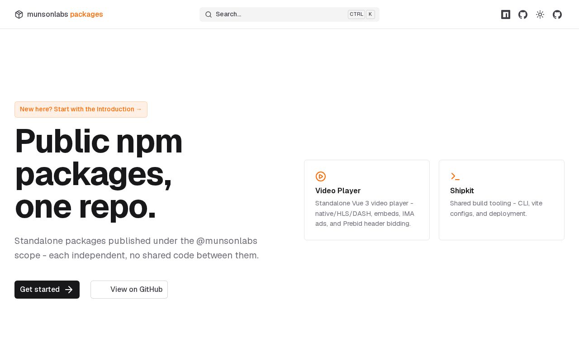Open the npm icon link in header
The height and width of the screenshot is (362, 579).
(506, 14)
